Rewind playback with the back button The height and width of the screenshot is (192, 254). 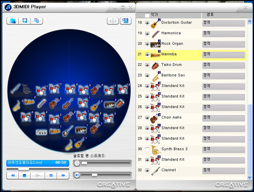click(13, 176)
